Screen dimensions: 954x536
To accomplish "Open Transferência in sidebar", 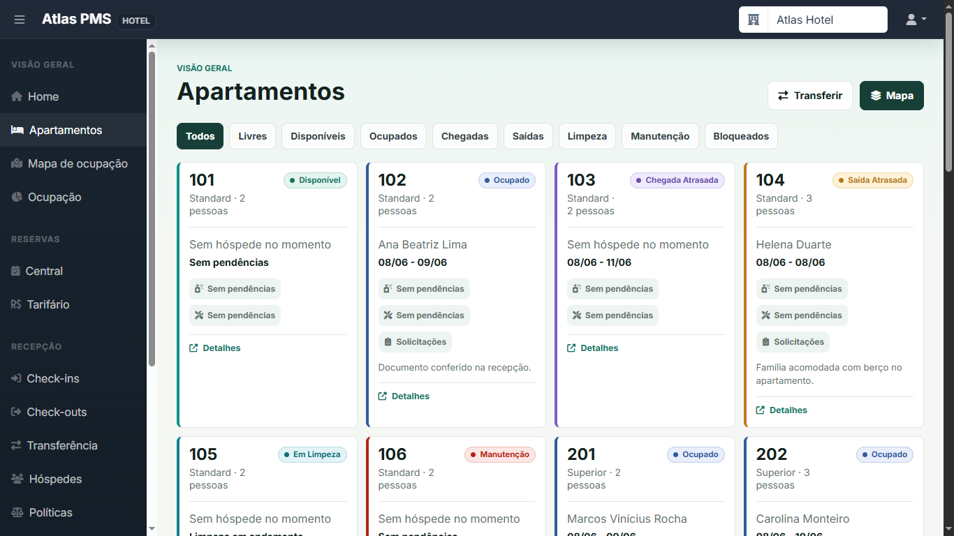I will 73,445.
